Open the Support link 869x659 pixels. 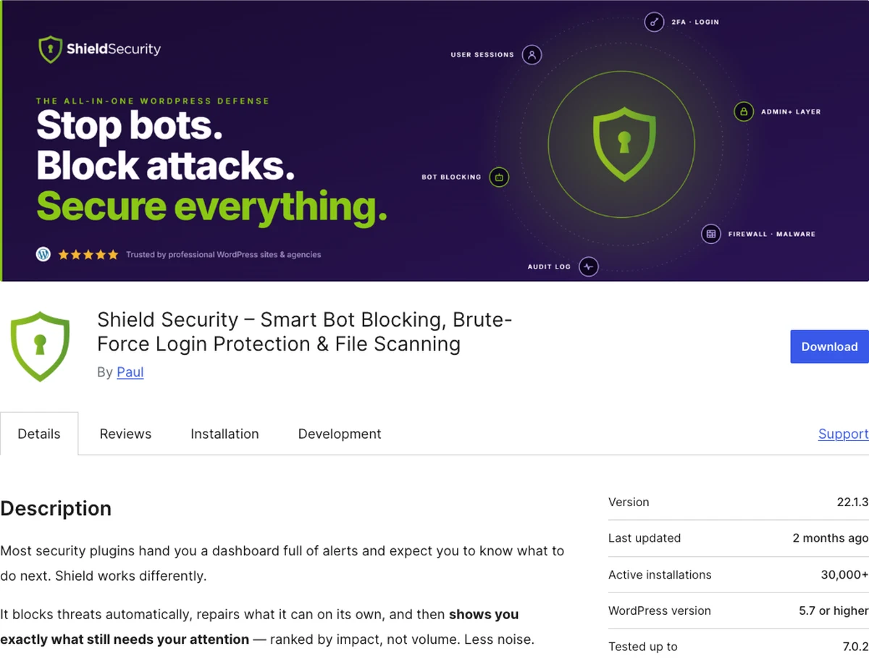[843, 434]
